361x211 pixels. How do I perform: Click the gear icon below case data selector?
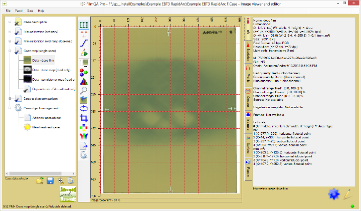pyautogui.click(x=70, y=181)
